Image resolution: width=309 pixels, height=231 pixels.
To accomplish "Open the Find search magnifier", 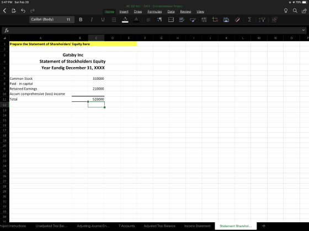I will (x=295, y=10).
